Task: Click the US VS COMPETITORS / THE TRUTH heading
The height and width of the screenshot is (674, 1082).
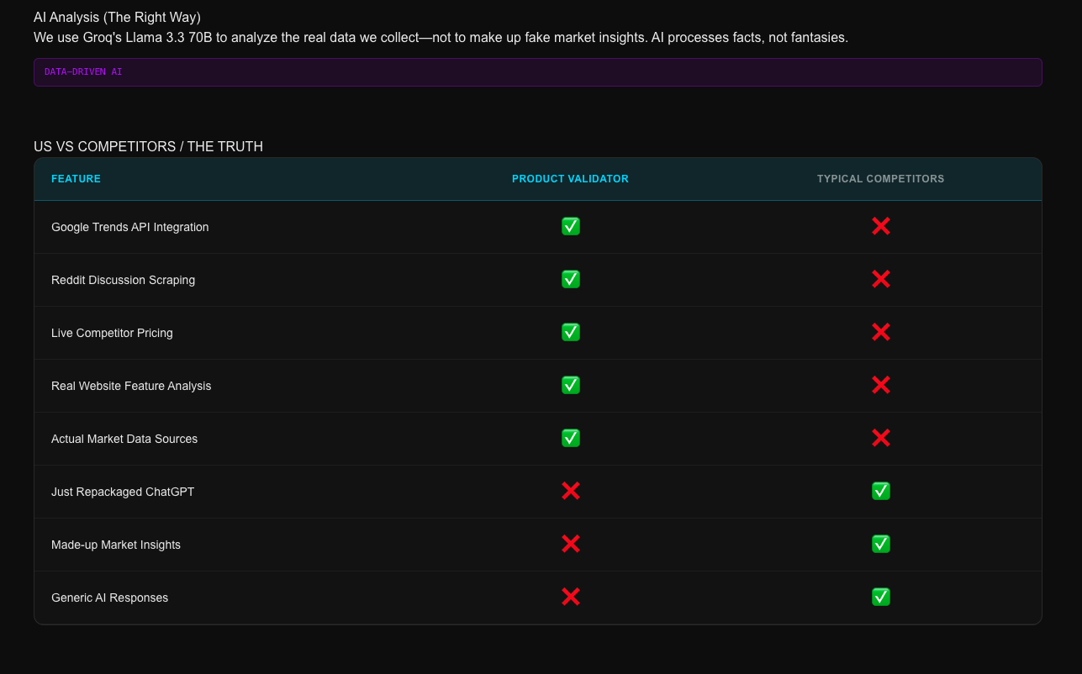Action: coord(148,146)
